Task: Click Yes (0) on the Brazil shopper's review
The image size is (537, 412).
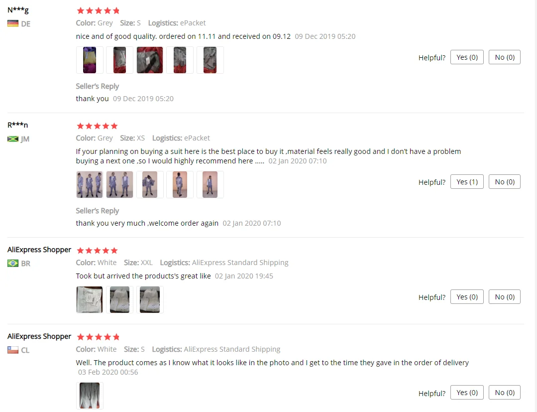Action: (x=467, y=297)
